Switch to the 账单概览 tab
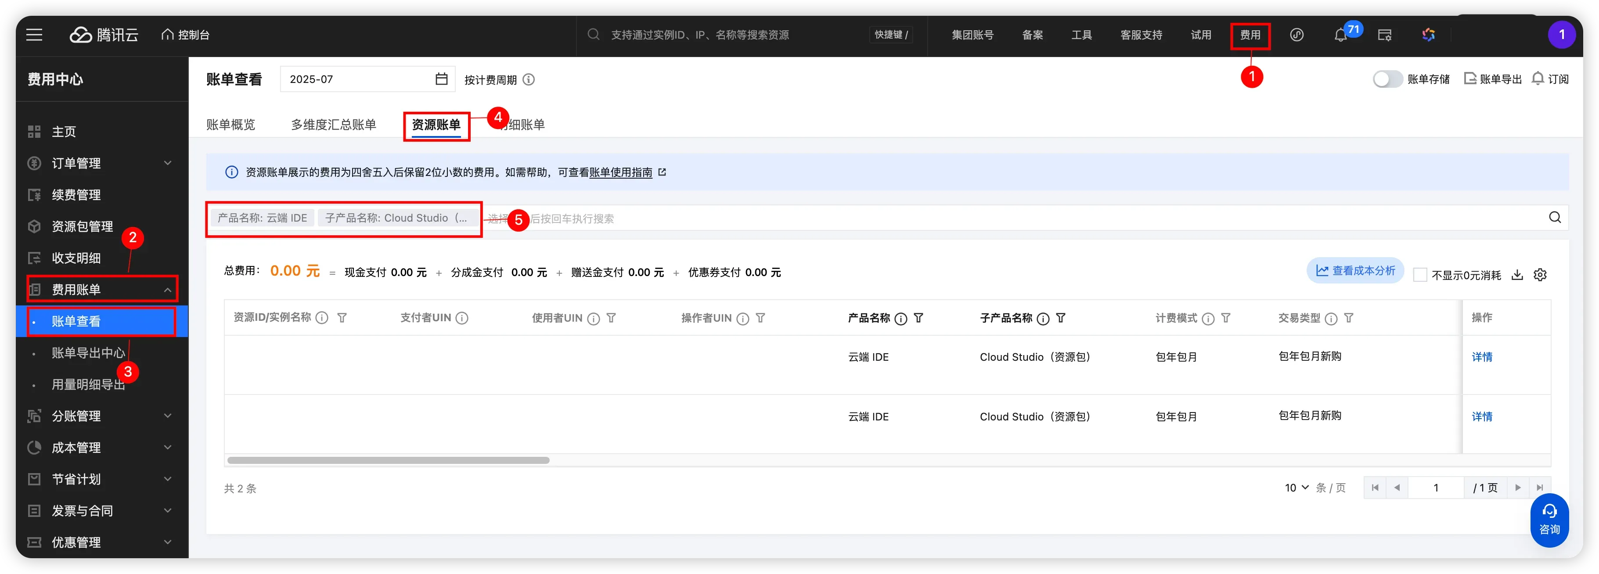The height and width of the screenshot is (574, 1599). pos(230,125)
